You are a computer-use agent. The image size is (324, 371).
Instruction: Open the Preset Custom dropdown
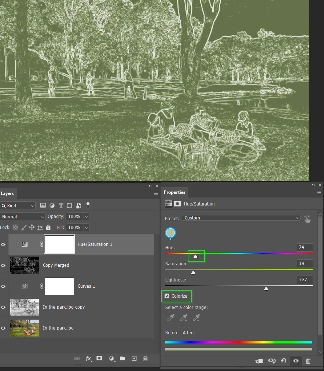pyautogui.click(x=241, y=218)
